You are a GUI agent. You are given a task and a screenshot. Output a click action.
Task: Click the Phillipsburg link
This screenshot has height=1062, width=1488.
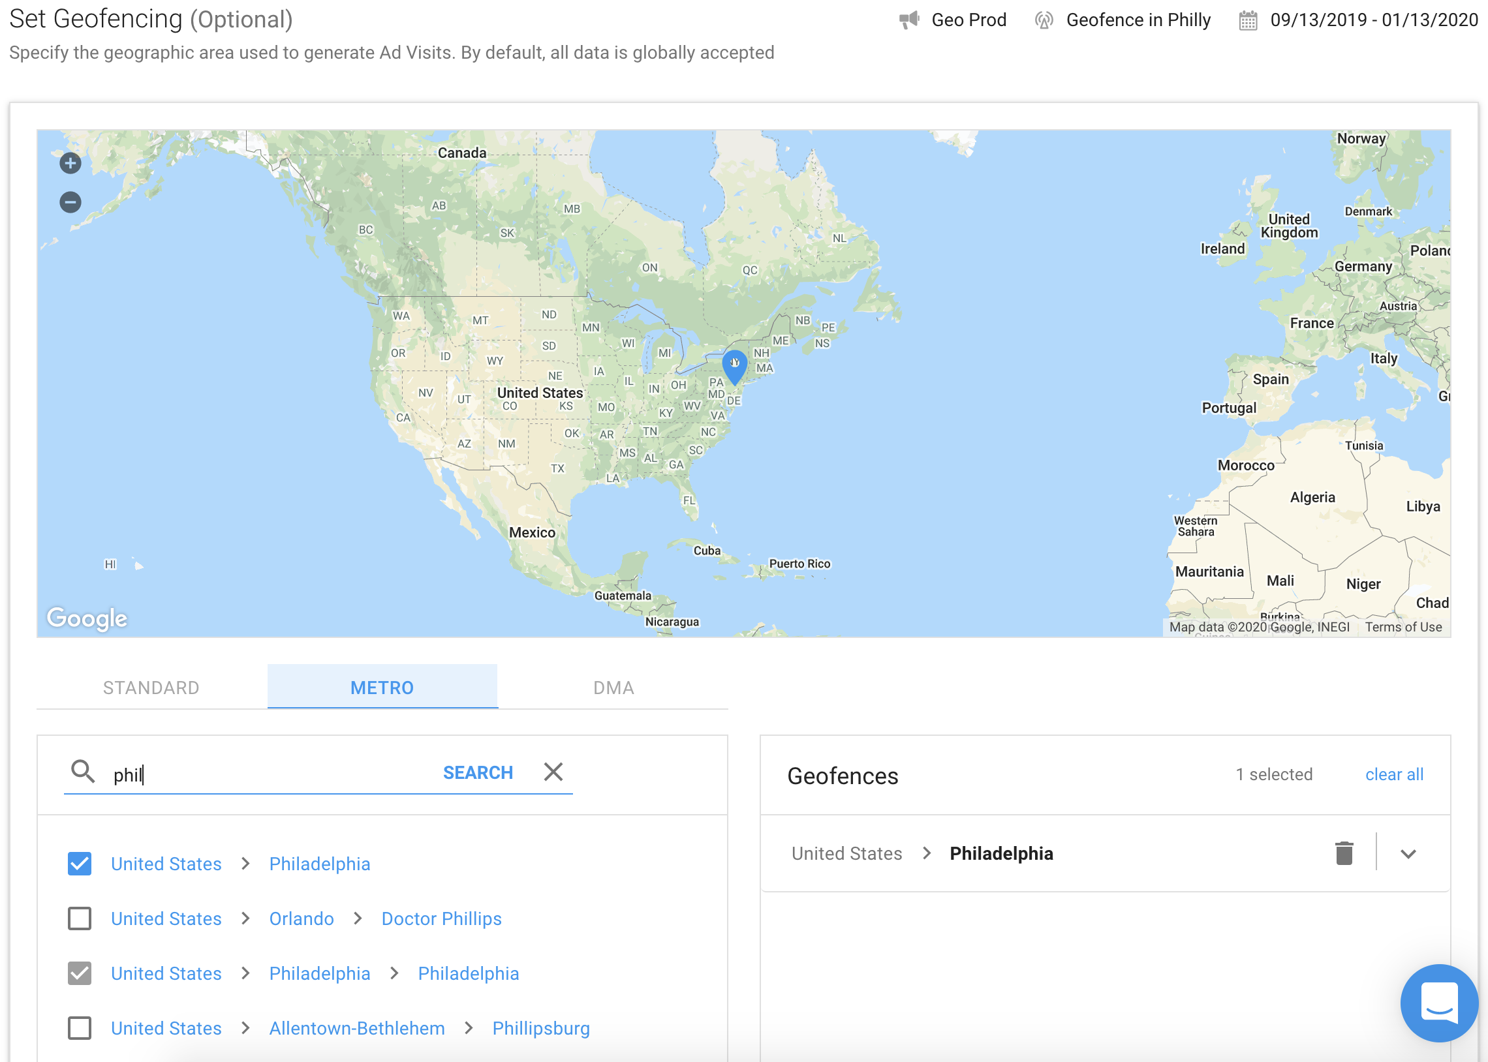coord(541,1029)
